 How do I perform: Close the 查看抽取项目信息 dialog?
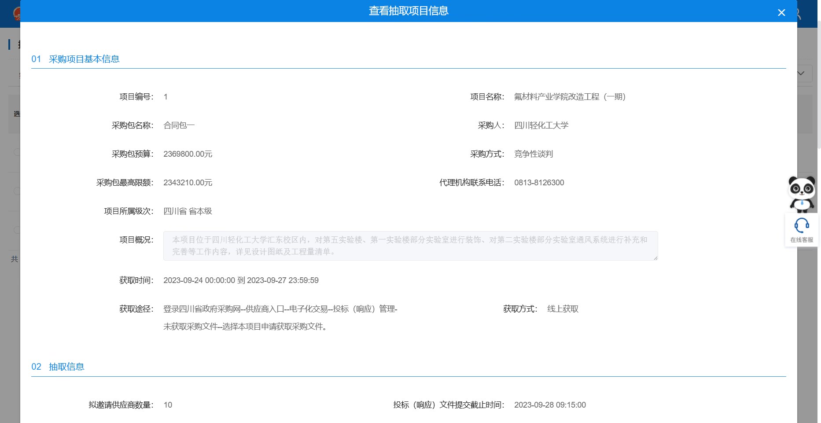click(781, 13)
